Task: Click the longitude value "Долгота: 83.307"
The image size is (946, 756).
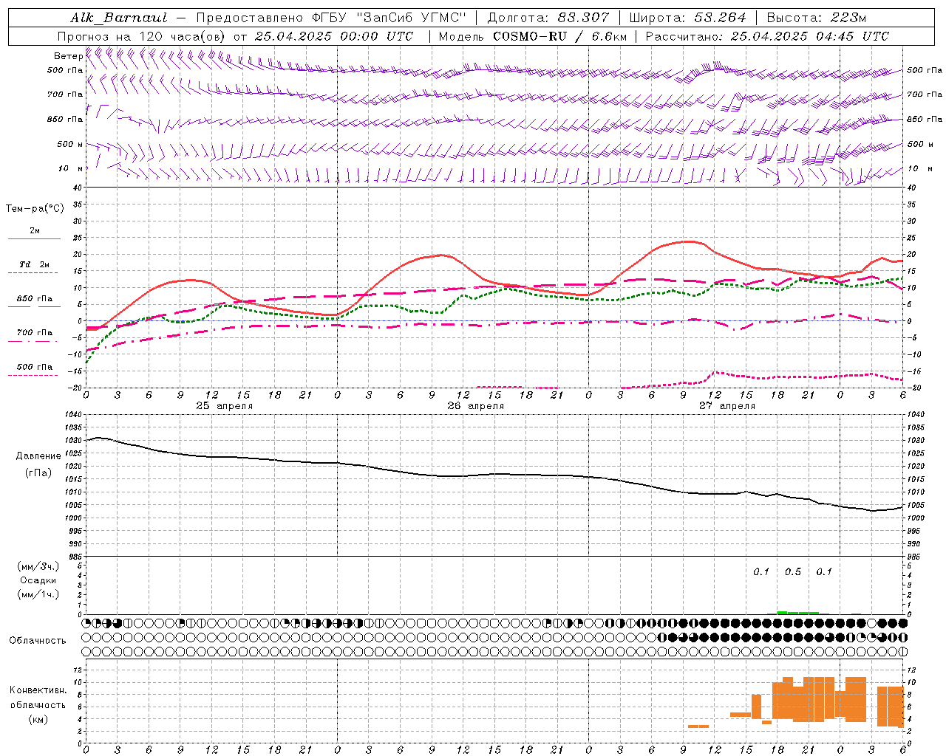Action: [548, 18]
